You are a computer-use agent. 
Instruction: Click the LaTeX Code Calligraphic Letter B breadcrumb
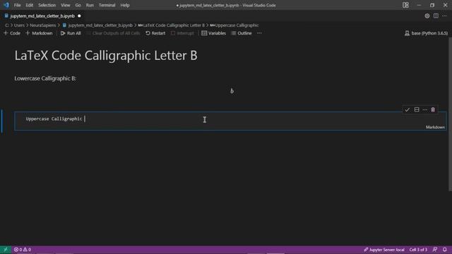171,25
